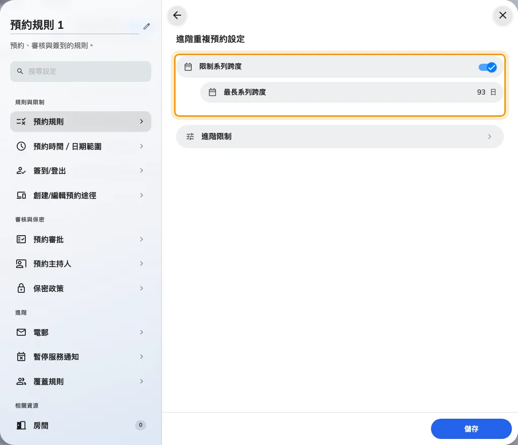Click the pencil icon beside 預約規則 1
Screen dimensions: 518x445
coord(147,26)
